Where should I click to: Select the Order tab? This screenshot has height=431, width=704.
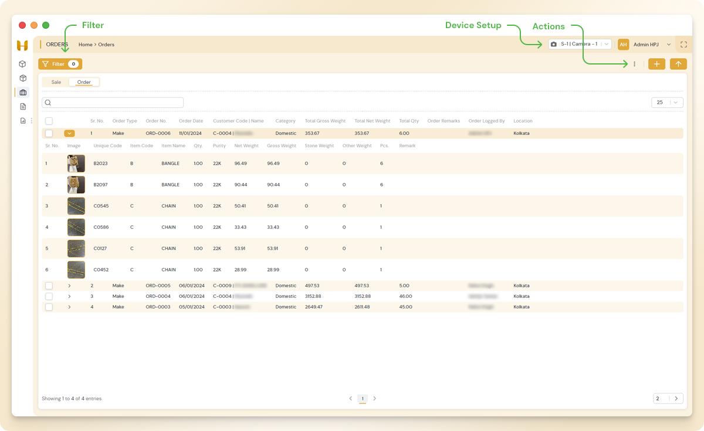coord(84,82)
